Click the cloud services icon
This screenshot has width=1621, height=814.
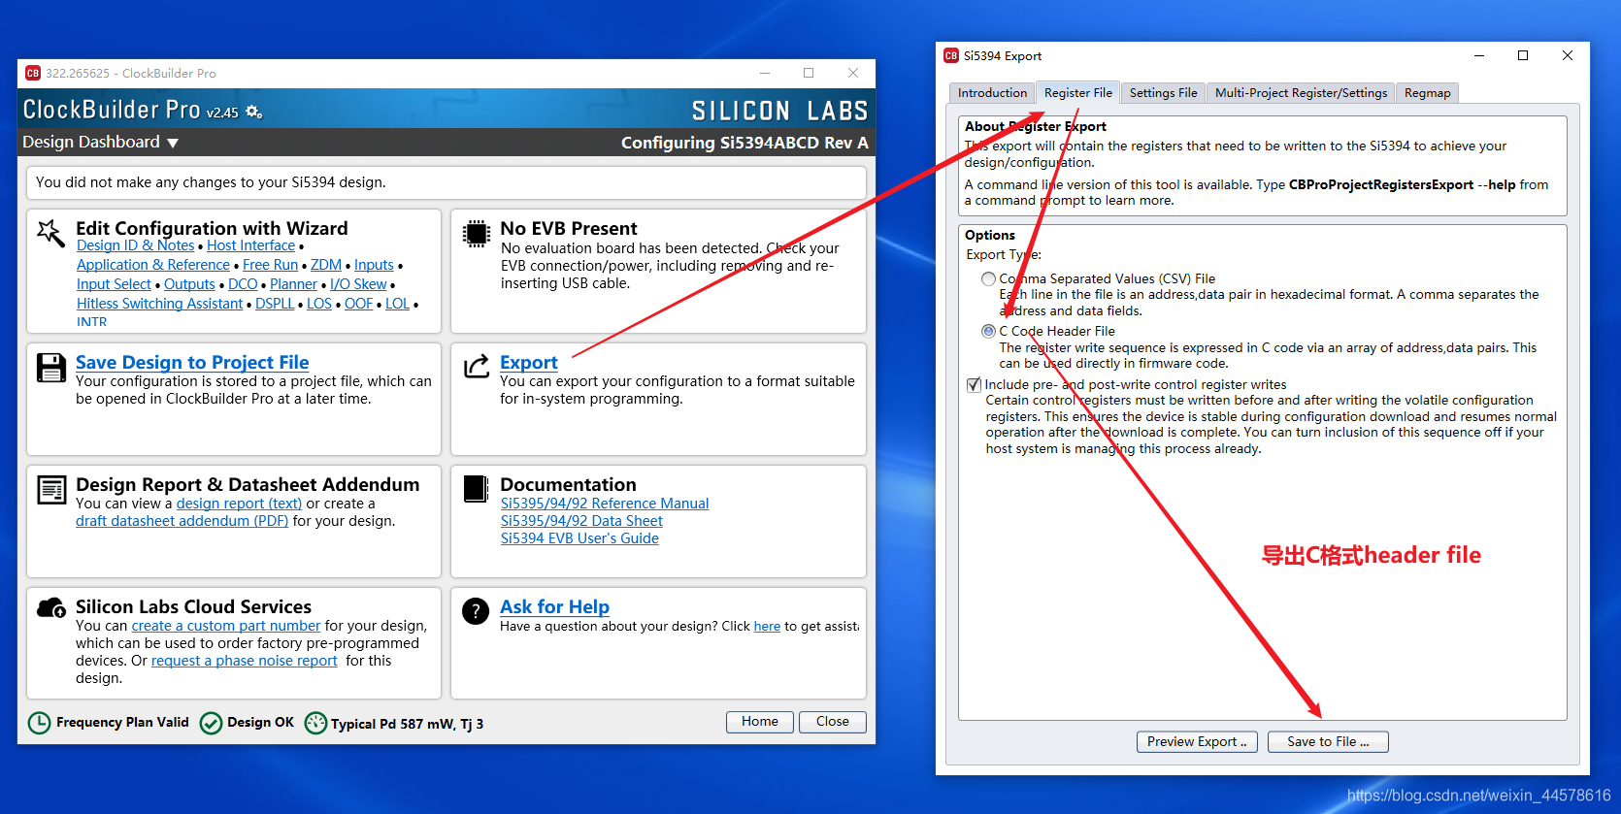(x=50, y=608)
